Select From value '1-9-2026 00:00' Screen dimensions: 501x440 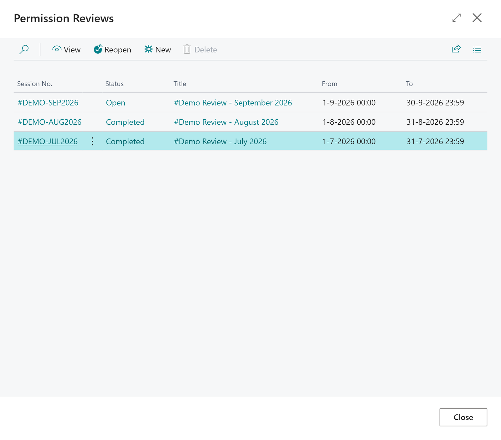click(x=349, y=103)
